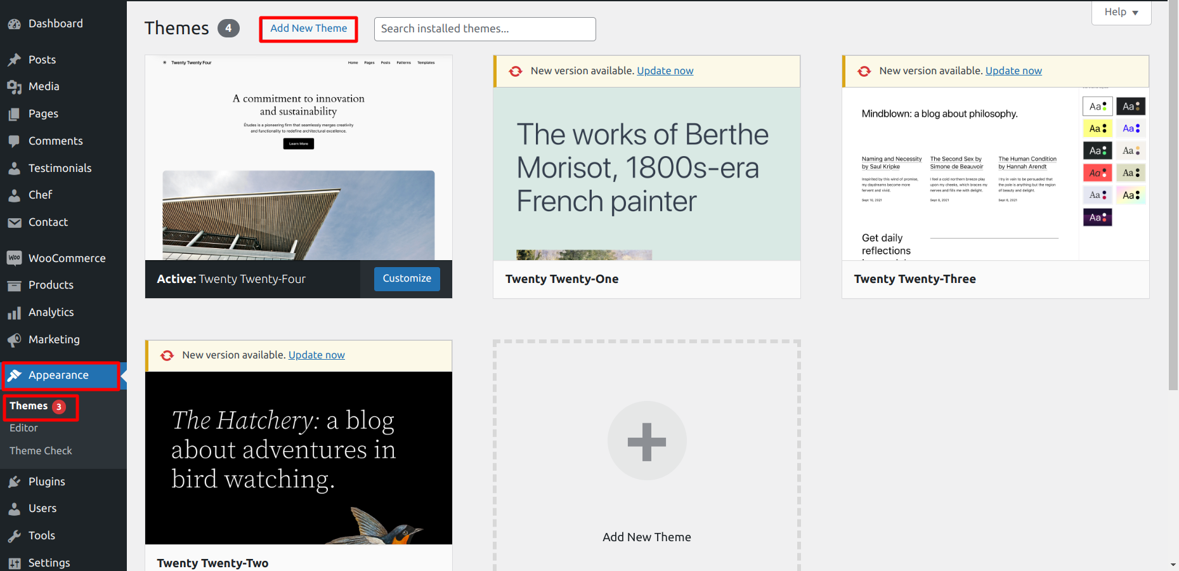
Task: Click the Media library icon
Action: 14,87
